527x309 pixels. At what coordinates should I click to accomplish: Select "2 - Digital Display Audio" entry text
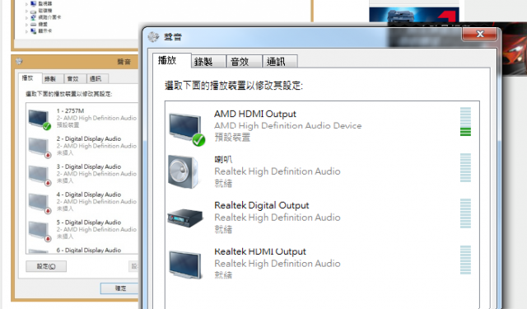pyautogui.click(x=89, y=139)
